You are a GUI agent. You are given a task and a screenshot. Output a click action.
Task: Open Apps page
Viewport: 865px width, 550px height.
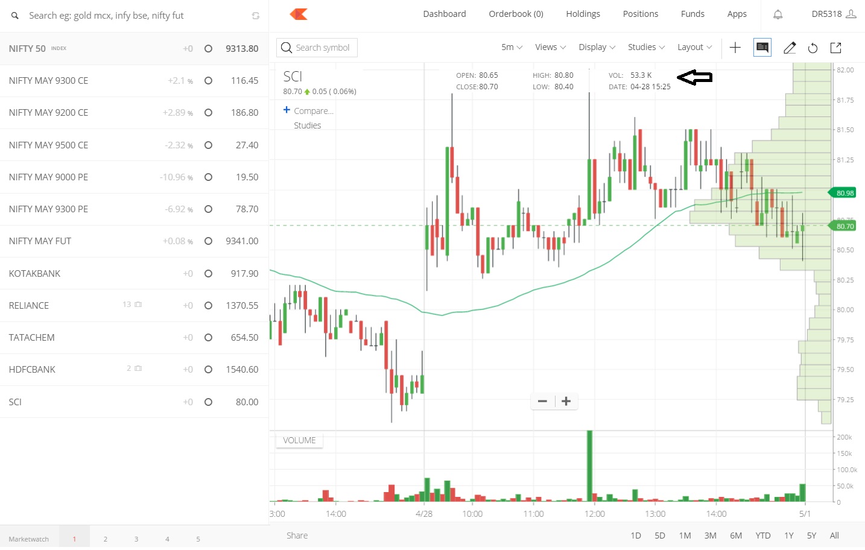click(x=737, y=14)
